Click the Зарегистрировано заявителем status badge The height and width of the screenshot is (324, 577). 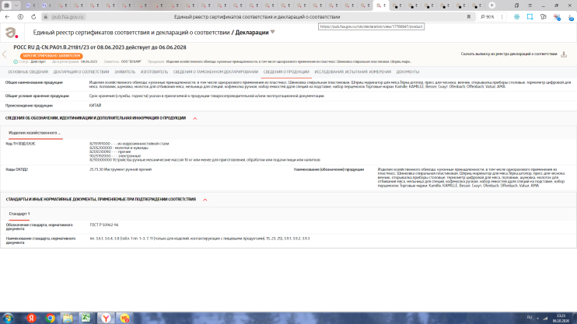(x=51, y=56)
